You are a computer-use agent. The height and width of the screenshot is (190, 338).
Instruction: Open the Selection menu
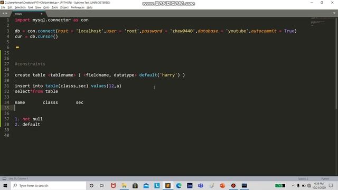click(20, 7)
